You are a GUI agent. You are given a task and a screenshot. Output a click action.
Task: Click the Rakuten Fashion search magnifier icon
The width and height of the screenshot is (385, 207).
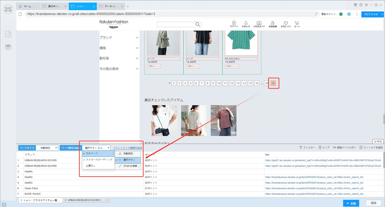coord(198,24)
